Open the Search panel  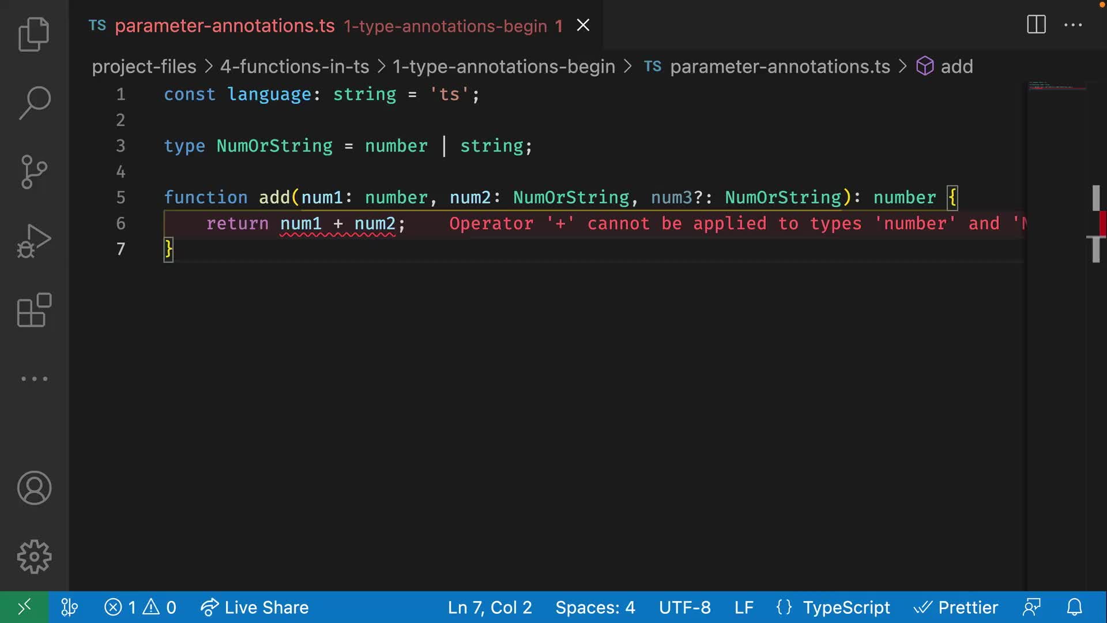[33, 103]
